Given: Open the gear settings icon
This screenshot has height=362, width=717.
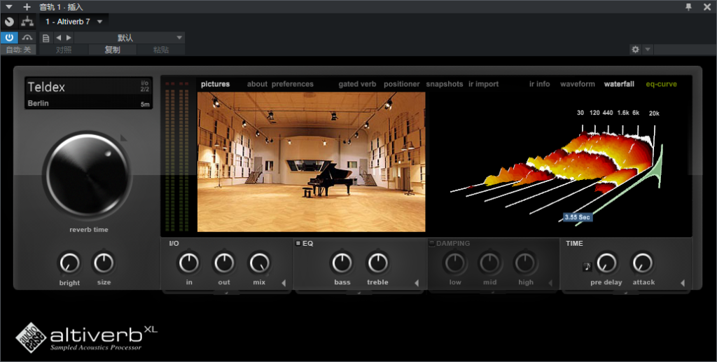Looking at the screenshot, I should point(635,49).
